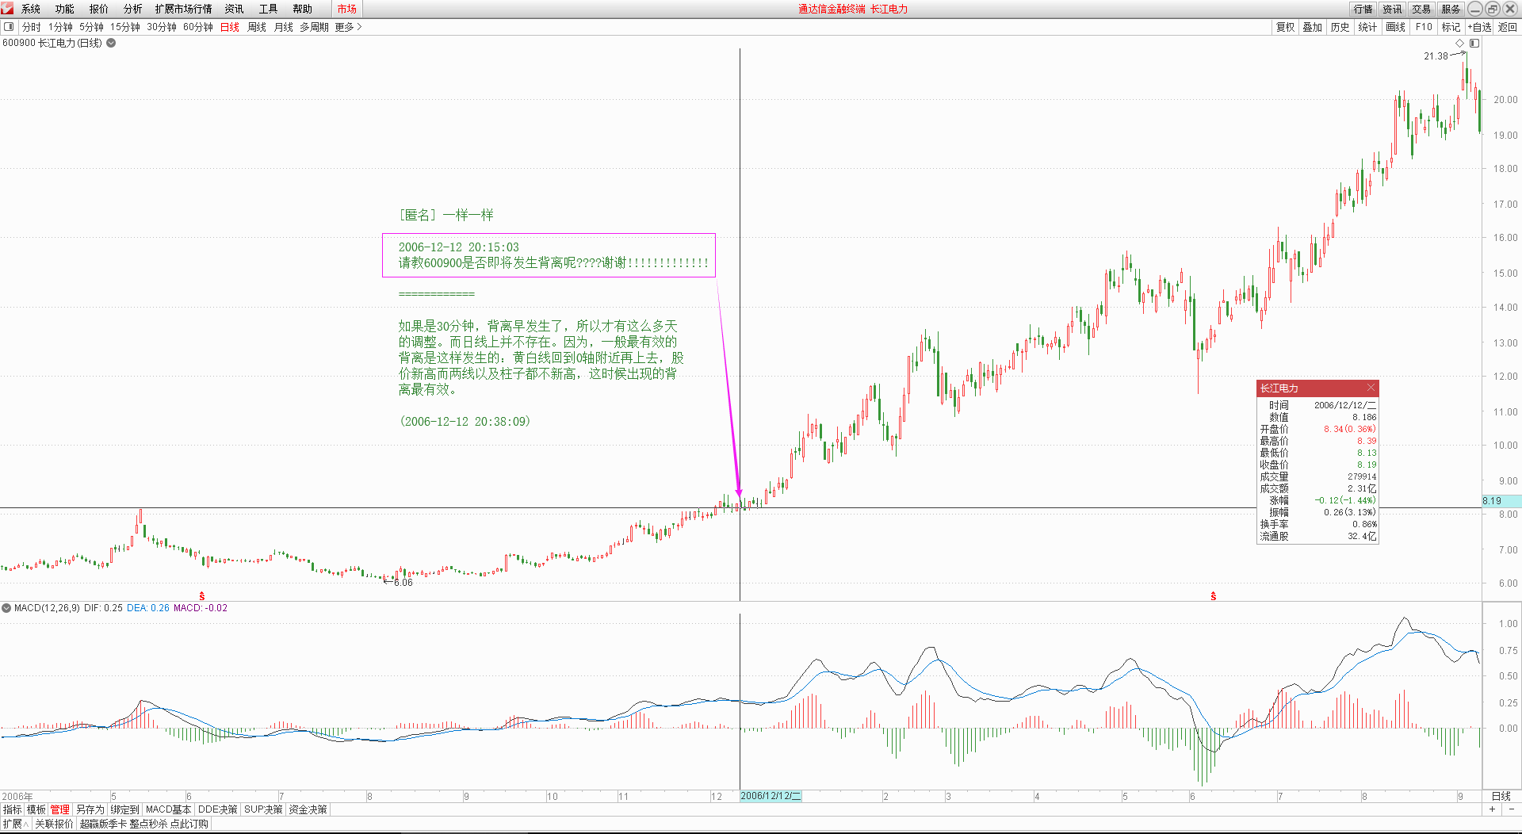
Task: Open the 画线 drawing tools
Action: [x=1395, y=26]
